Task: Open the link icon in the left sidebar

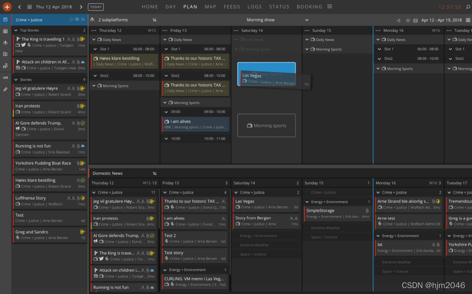Action: click(5, 89)
